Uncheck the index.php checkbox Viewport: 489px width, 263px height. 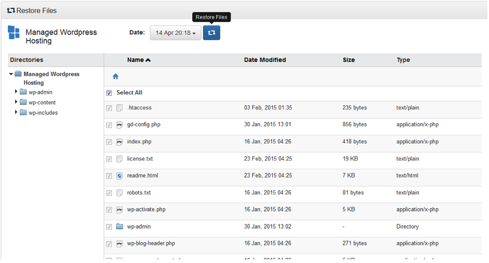coord(109,142)
